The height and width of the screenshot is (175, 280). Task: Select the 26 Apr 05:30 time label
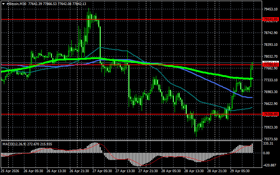[x=33, y=171]
